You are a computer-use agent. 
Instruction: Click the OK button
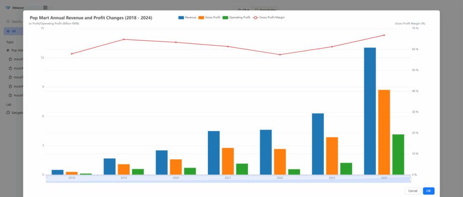pyautogui.click(x=429, y=191)
